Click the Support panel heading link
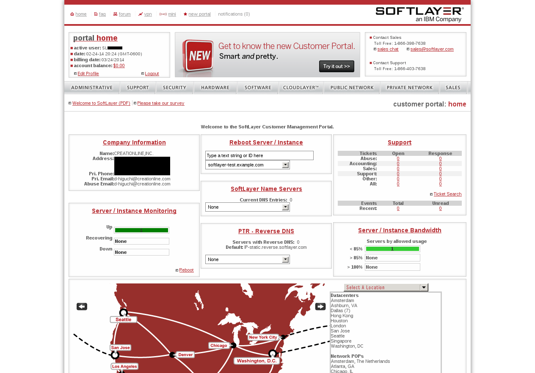 click(x=400, y=142)
